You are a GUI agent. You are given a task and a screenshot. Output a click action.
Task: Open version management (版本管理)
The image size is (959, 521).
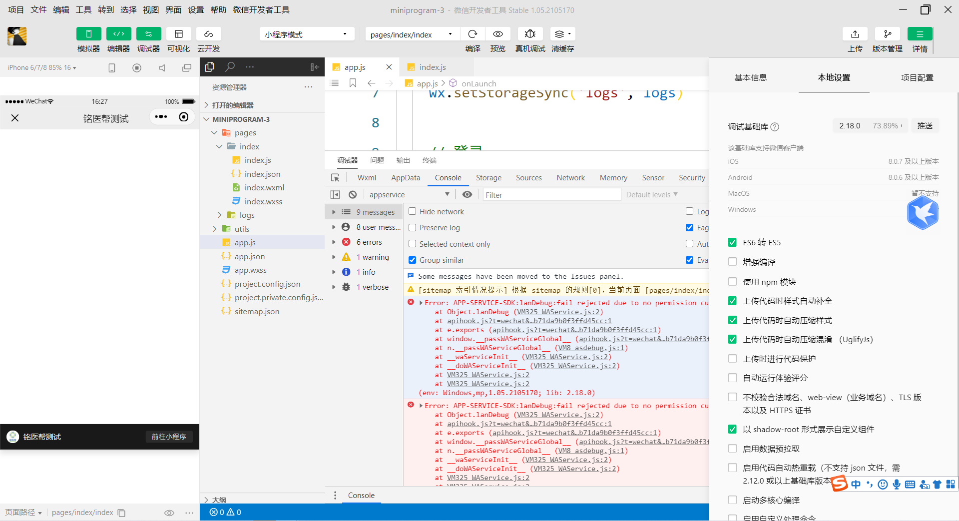(x=888, y=34)
